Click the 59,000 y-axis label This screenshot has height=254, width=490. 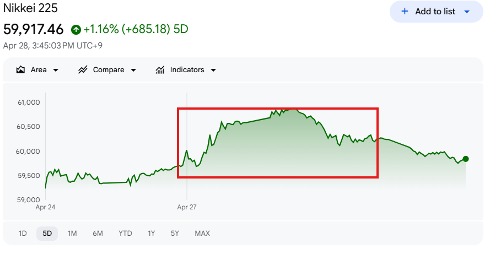[29, 200]
